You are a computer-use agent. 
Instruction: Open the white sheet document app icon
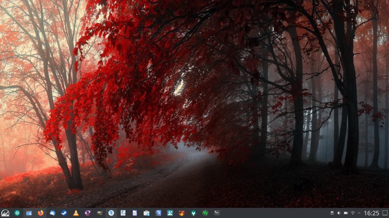coord(123,213)
